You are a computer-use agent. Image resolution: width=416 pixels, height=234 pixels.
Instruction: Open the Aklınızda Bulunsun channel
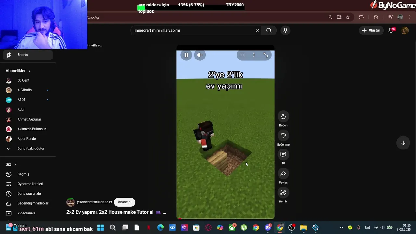[x=28, y=129]
